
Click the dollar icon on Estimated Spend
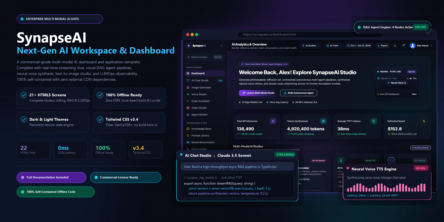(x=424, y=121)
